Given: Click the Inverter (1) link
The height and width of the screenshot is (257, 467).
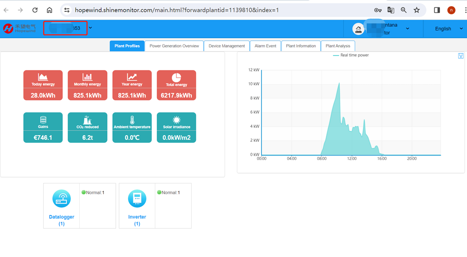Looking at the screenshot, I should (137, 220).
